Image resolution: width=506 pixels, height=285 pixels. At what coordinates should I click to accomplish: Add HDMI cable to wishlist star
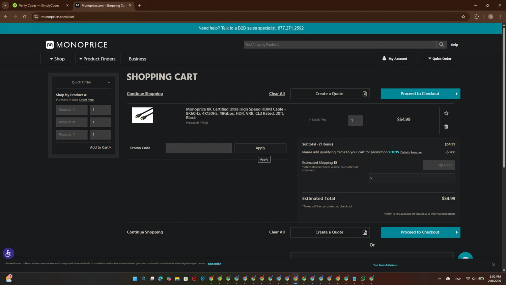[446, 113]
